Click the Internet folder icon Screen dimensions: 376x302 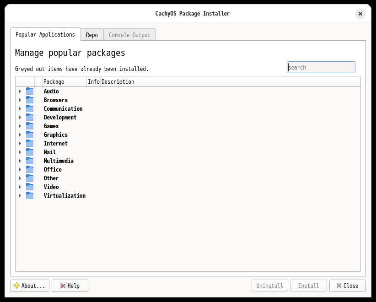pos(30,143)
